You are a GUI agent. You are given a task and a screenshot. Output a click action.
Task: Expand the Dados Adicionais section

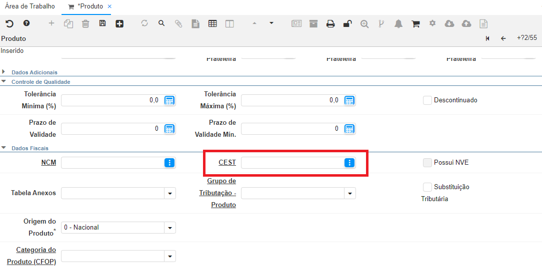point(4,72)
